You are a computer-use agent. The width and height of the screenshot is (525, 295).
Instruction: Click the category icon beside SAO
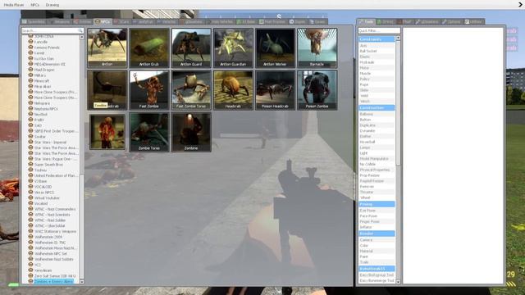(x=31, y=125)
